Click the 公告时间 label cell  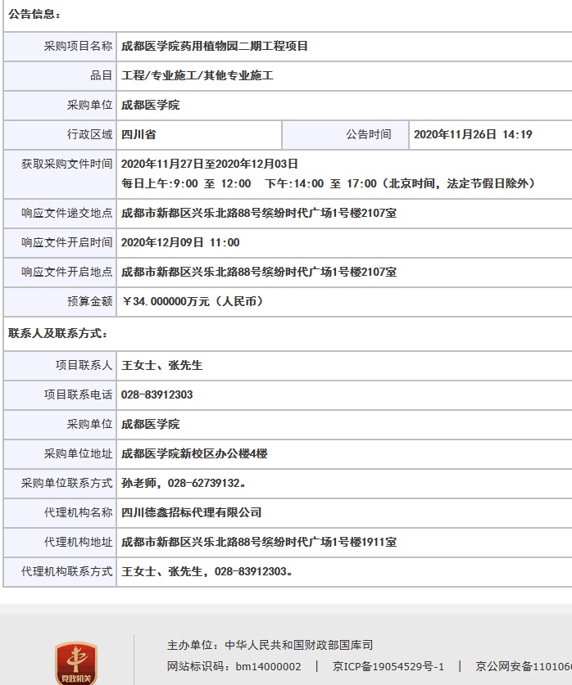point(346,134)
